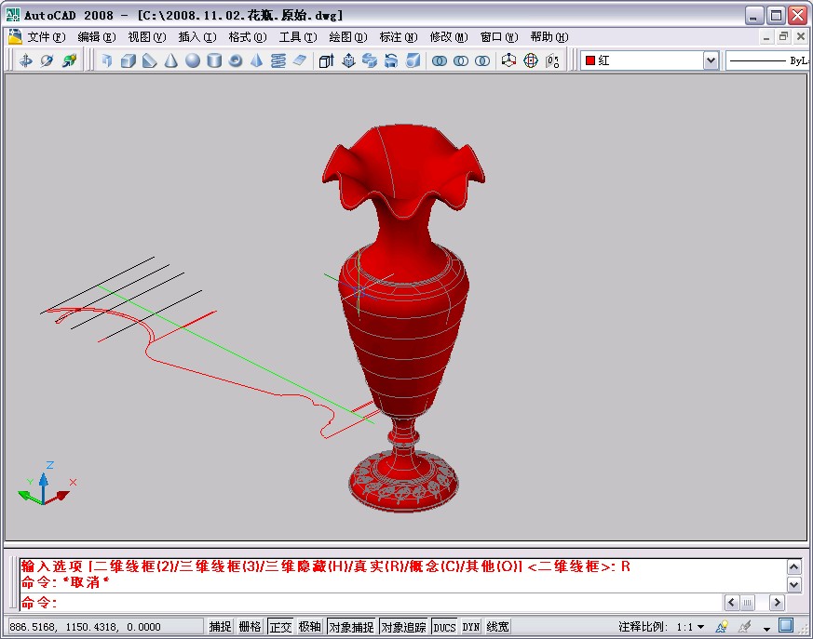Toggle 极轴 polar tracking

(x=310, y=627)
